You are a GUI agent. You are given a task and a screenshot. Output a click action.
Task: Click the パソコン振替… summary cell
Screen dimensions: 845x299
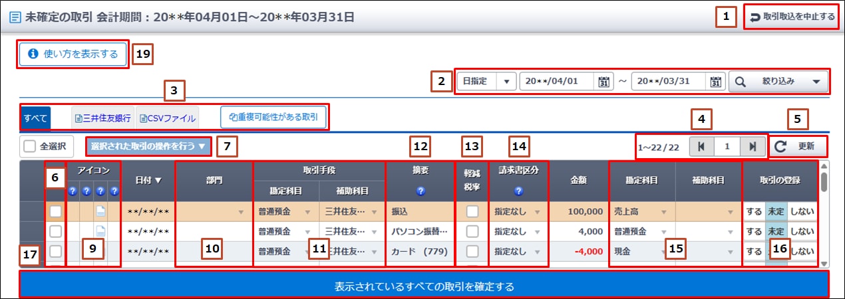[x=421, y=231]
